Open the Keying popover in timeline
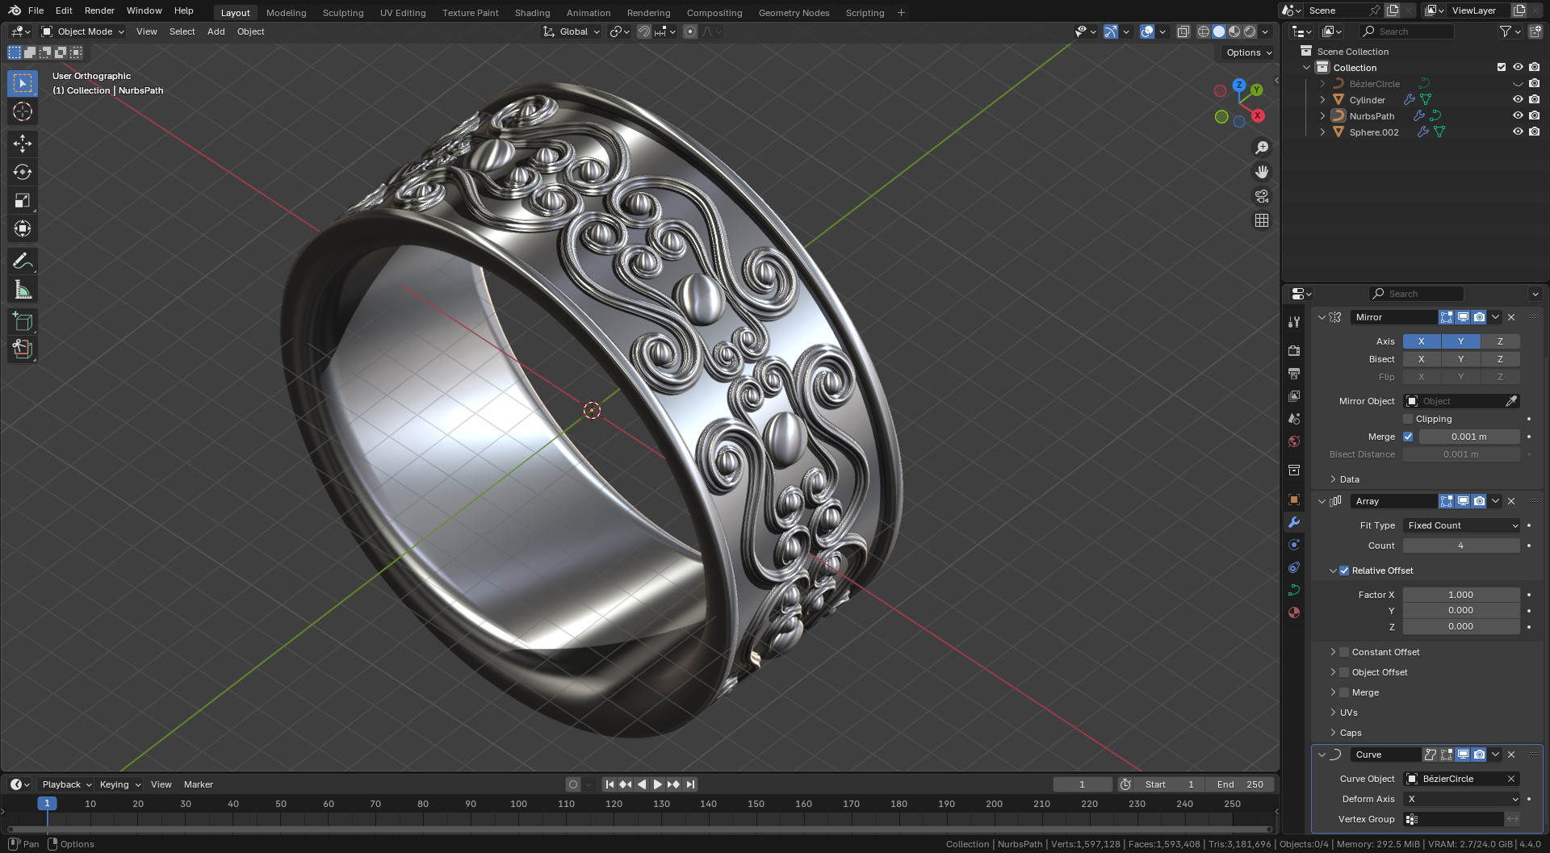 [119, 784]
